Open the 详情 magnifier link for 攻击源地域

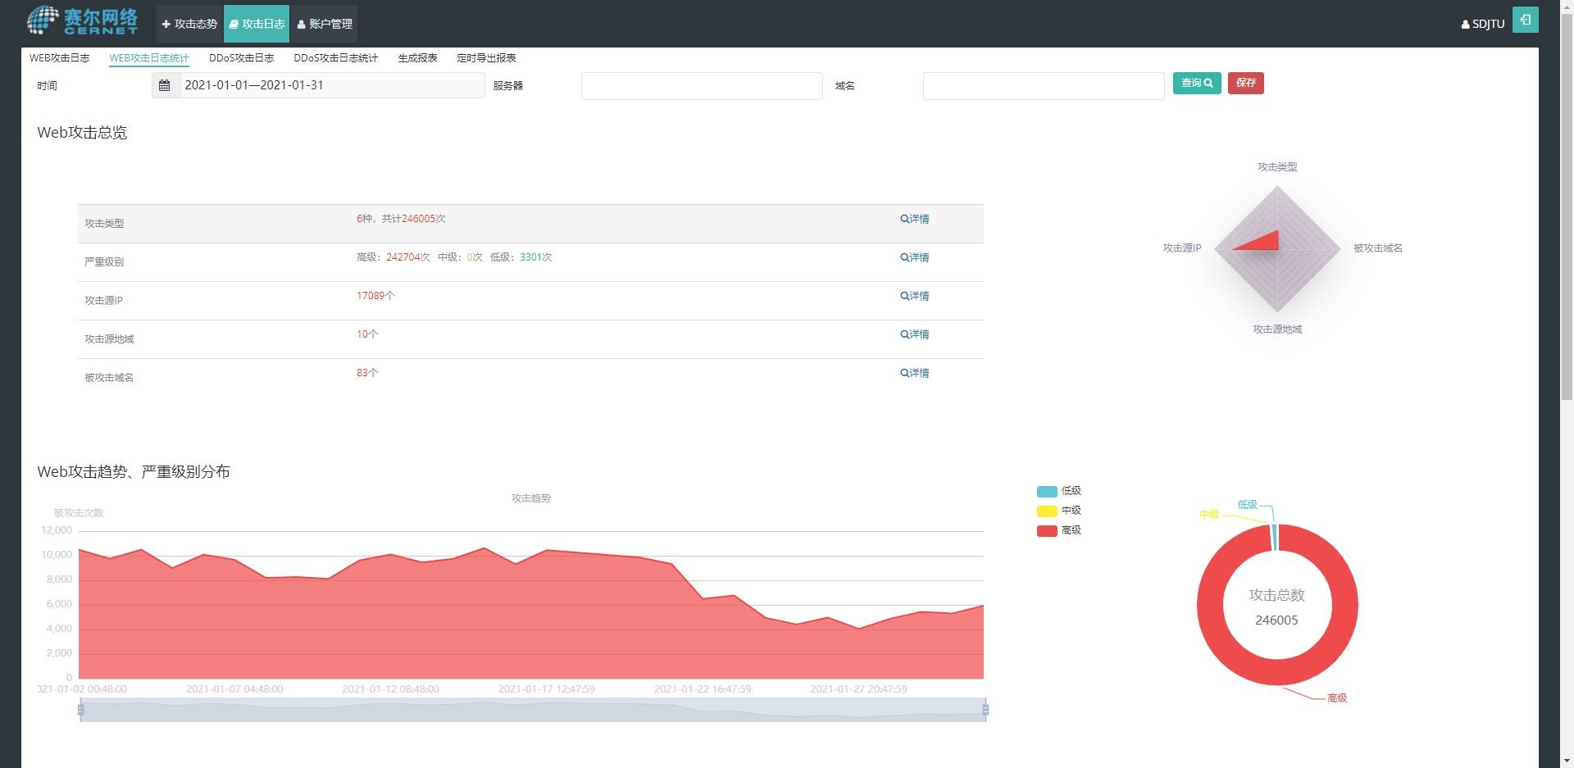915,334
